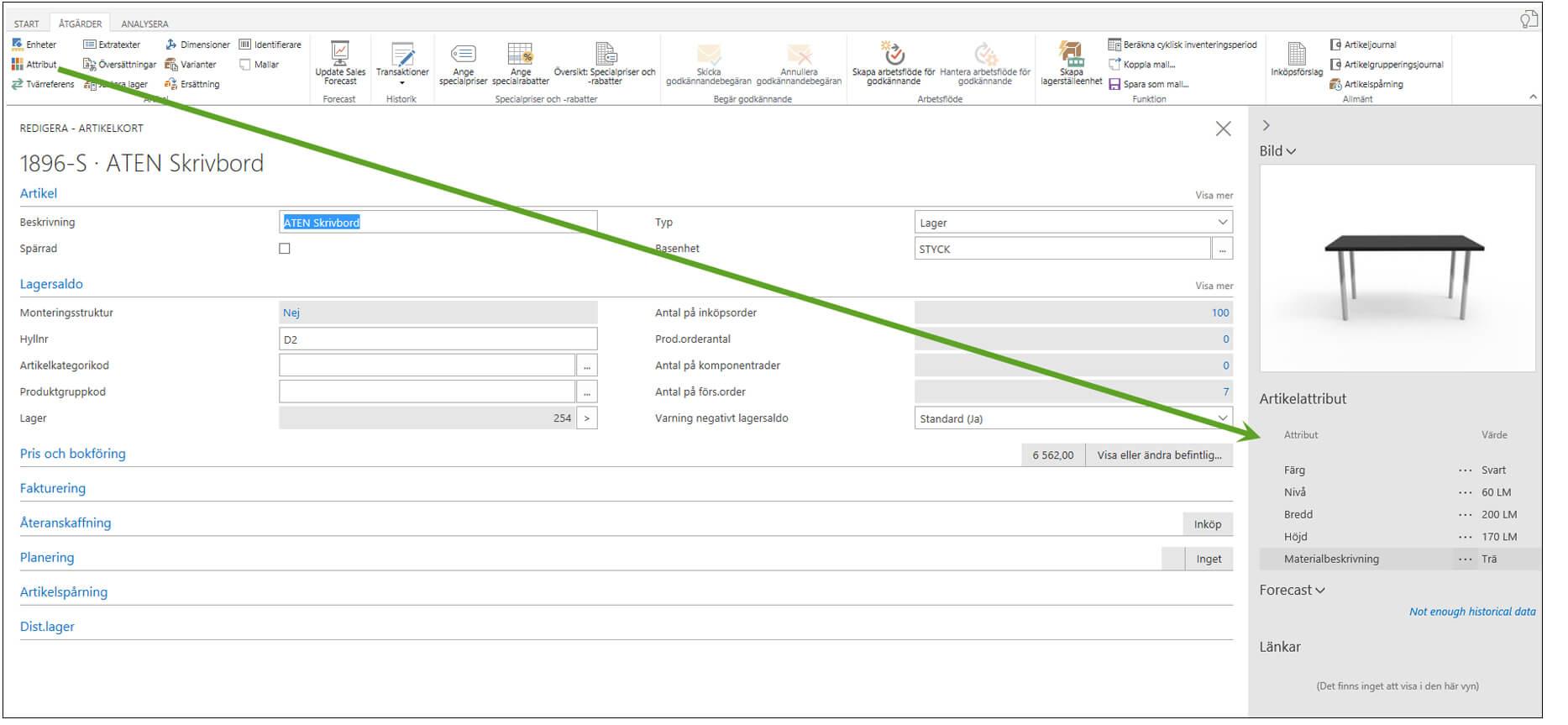Click the Update Sales Forecast icon
Viewport: 1568px width, 725px height.
(340, 55)
